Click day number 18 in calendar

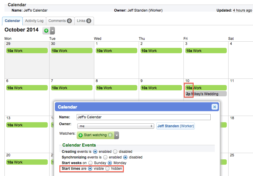[232, 118]
